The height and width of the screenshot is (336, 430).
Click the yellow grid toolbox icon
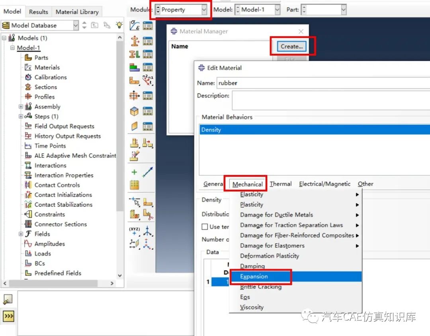pos(135,185)
